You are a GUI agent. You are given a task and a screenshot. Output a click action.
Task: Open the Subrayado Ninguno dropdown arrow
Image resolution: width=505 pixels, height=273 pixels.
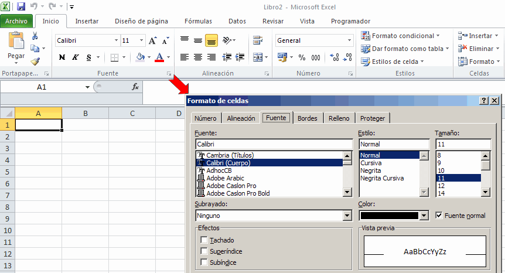[347, 216]
